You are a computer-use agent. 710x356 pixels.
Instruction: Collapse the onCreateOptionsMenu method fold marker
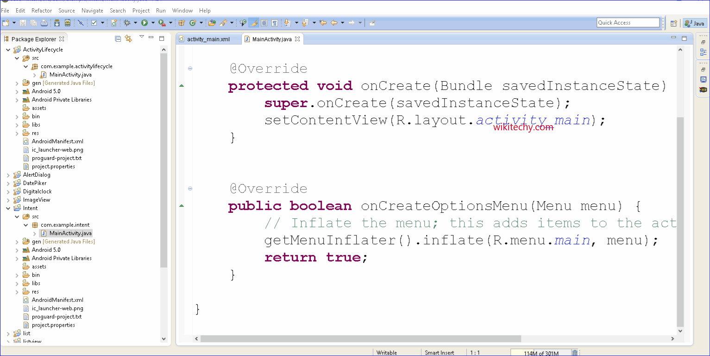coord(190,189)
